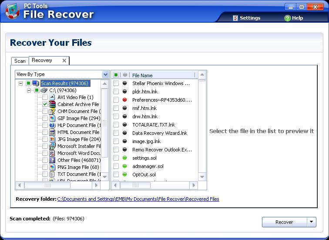Click dark status dot of pldr.htm.lnk
329x240 pixels.
click(x=124, y=92)
